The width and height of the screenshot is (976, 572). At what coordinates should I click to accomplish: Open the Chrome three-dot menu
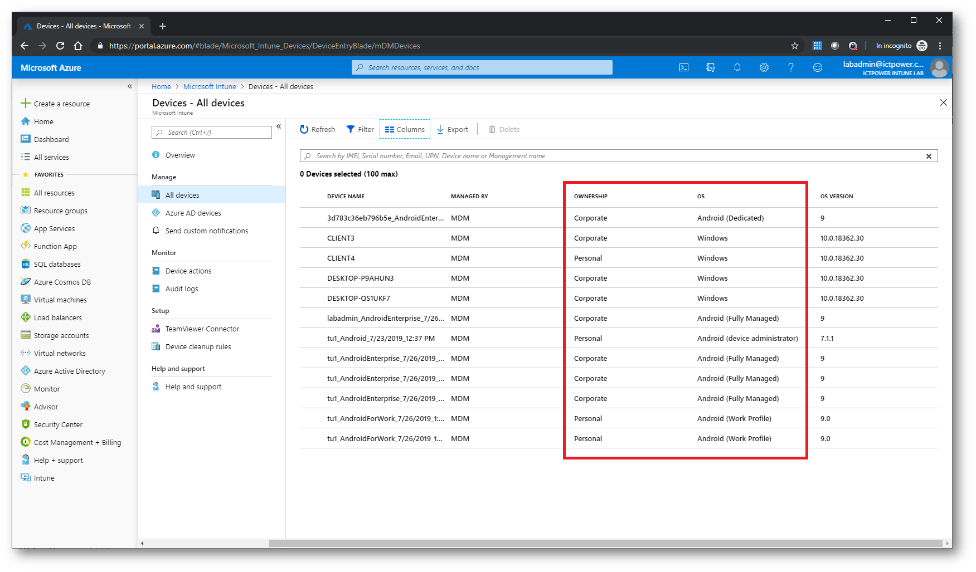point(940,46)
